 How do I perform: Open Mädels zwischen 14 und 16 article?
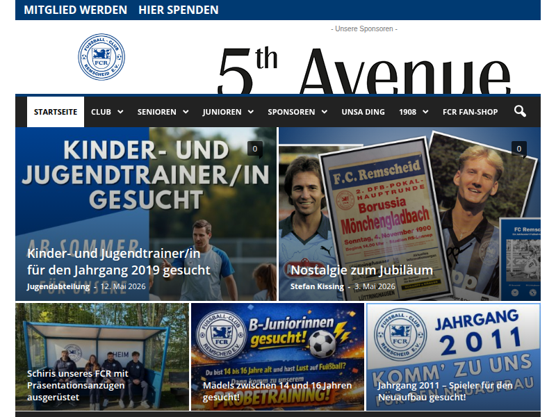click(277, 391)
